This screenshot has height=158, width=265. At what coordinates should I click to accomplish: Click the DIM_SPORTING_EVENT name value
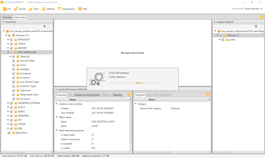pos(103,122)
